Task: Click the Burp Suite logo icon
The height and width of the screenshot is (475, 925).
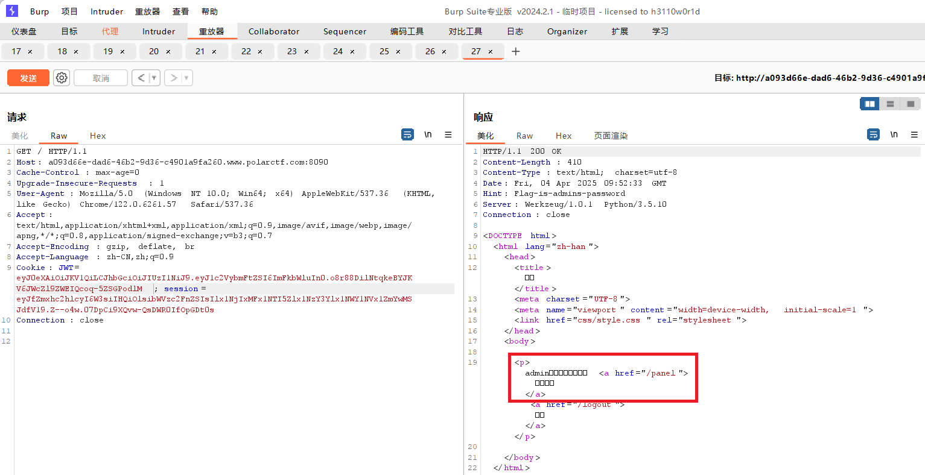Action: pyautogui.click(x=12, y=11)
